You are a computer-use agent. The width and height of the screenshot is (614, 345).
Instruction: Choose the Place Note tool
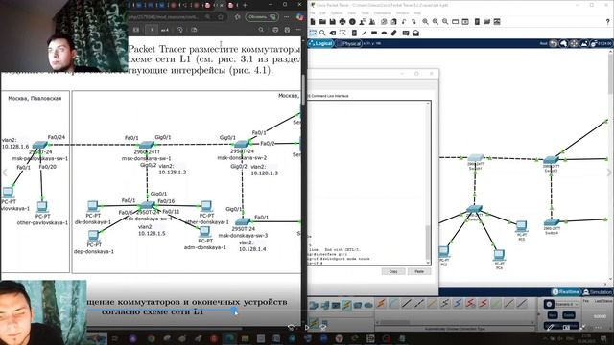[354, 33]
